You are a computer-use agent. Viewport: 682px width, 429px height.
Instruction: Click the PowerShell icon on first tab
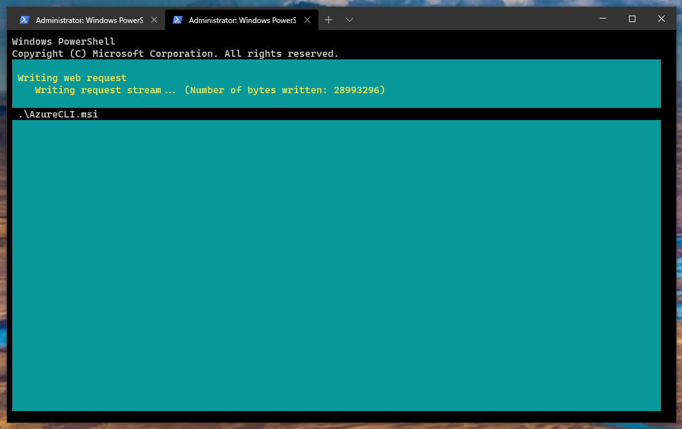click(x=24, y=20)
